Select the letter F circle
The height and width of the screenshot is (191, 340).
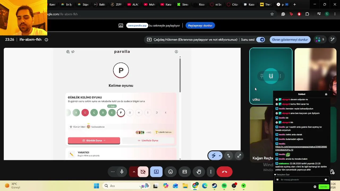tap(121, 113)
